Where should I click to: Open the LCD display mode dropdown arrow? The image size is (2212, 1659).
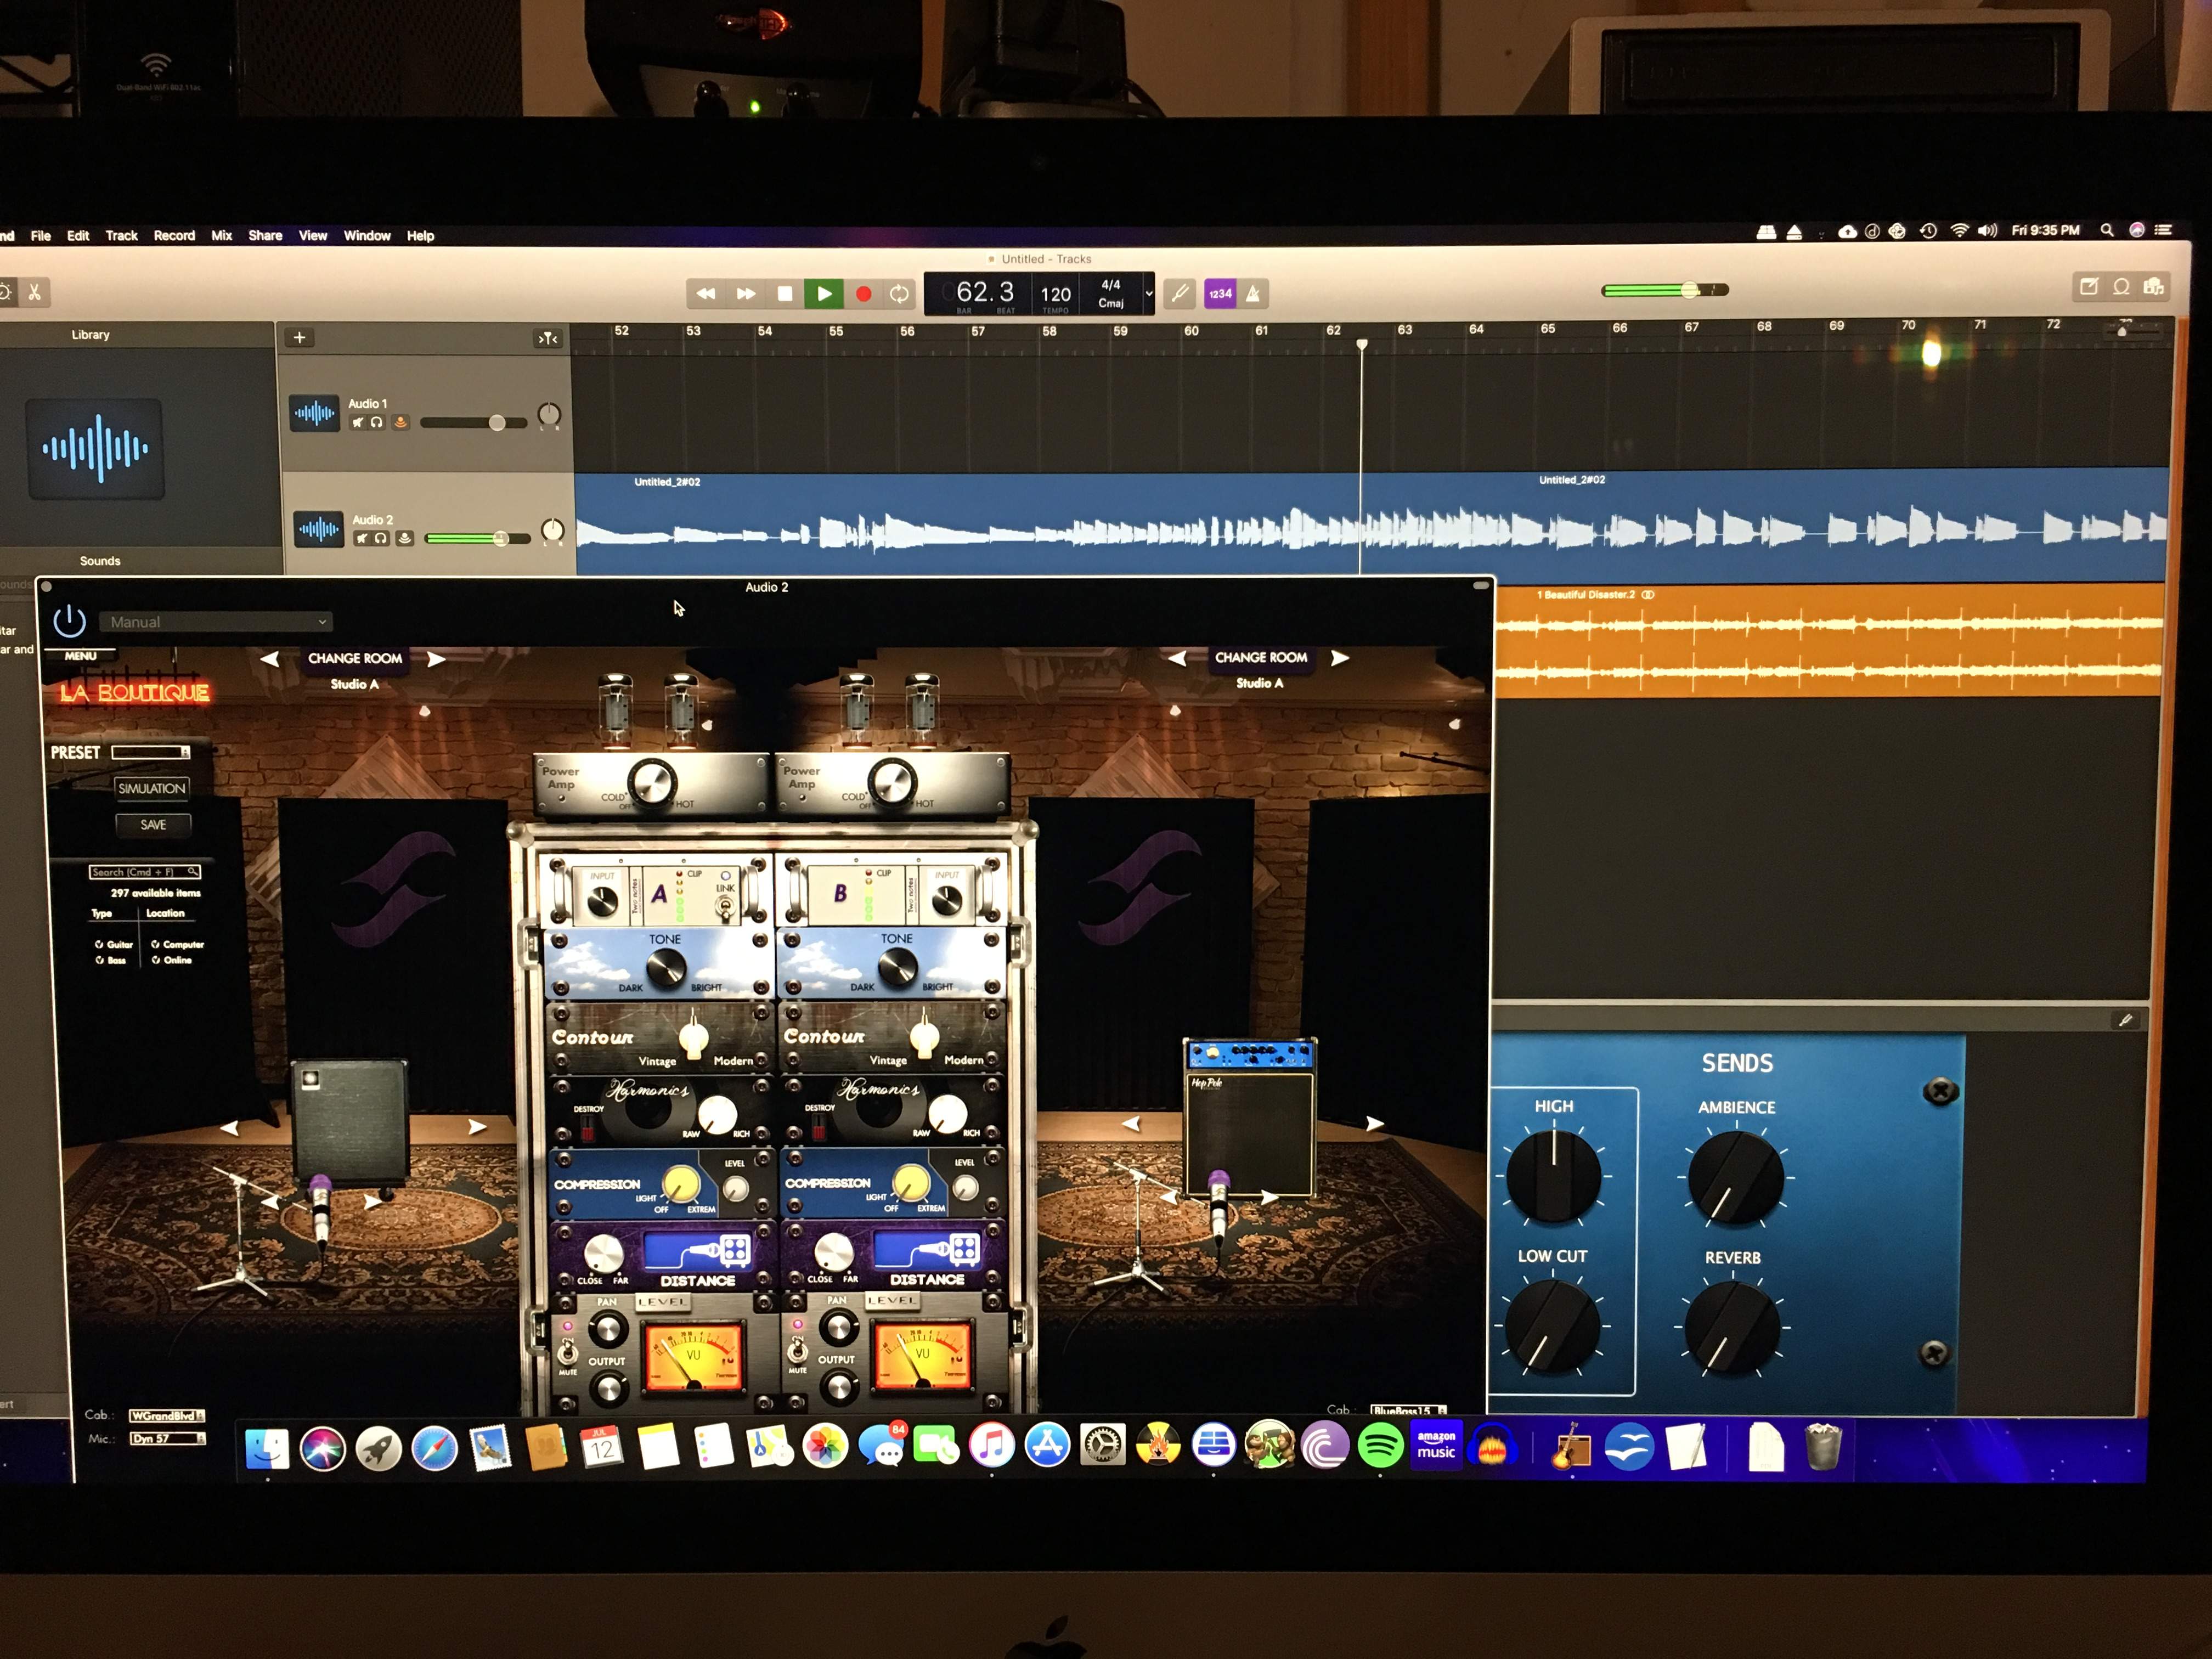tap(1149, 294)
